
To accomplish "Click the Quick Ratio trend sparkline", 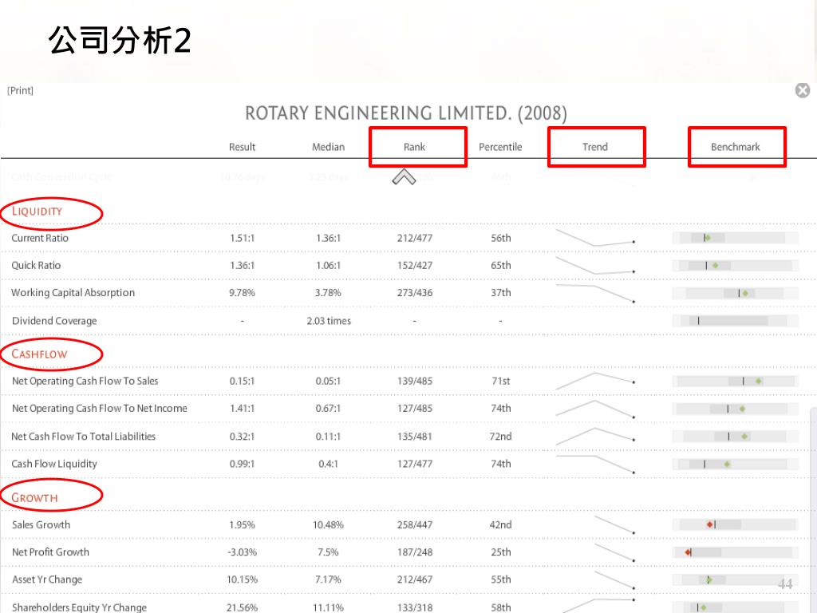I will 595,265.
